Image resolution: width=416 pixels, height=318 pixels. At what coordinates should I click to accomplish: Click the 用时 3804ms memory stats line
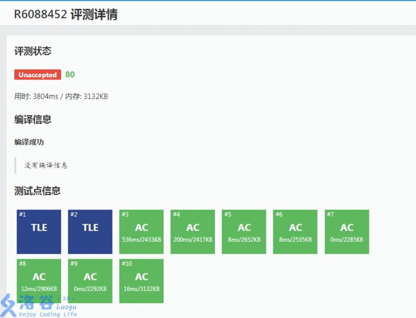click(61, 96)
